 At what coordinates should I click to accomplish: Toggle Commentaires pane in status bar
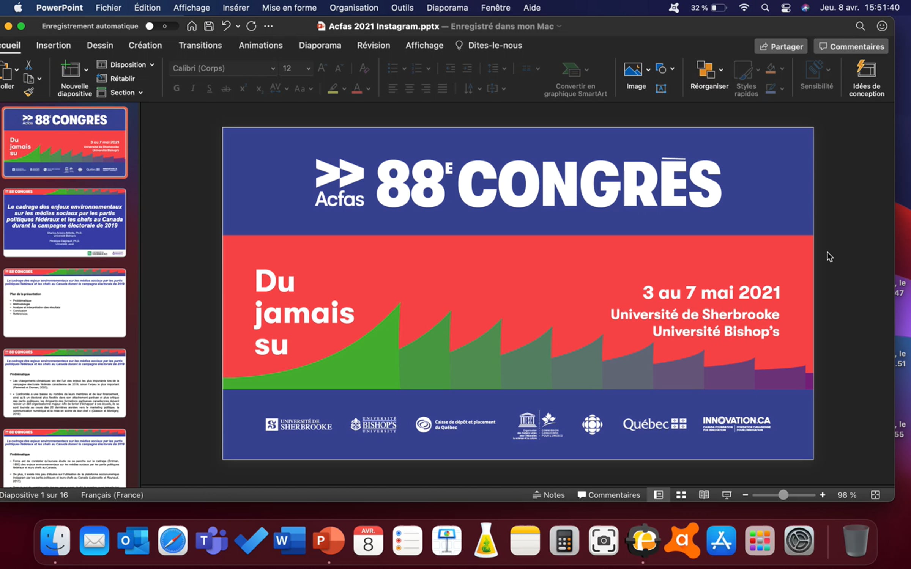point(608,495)
